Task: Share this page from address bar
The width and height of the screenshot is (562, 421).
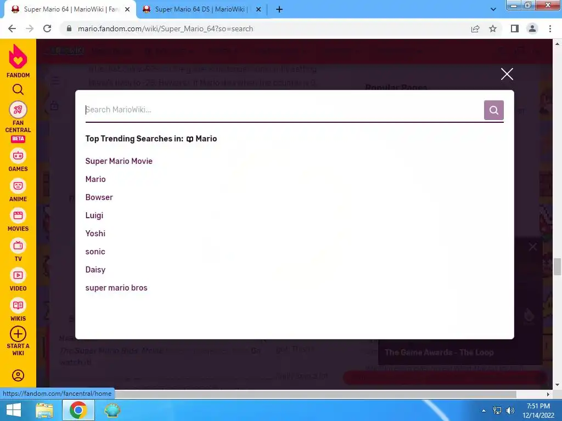Action: pyautogui.click(x=475, y=29)
